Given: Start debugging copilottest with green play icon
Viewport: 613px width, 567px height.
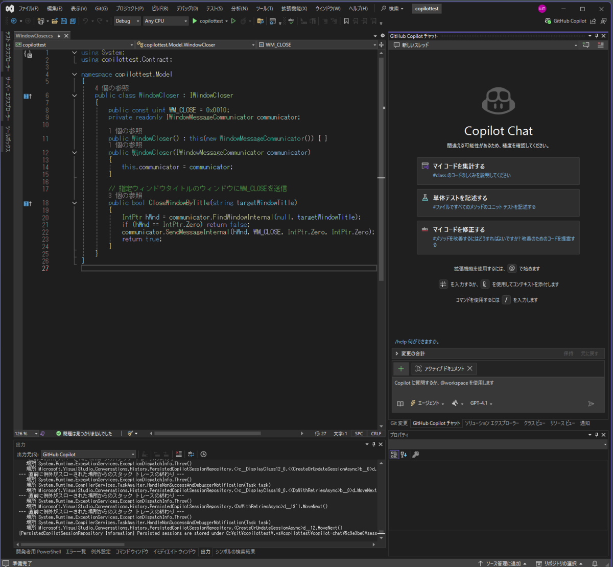Looking at the screenshot, I should pos(195,21).
